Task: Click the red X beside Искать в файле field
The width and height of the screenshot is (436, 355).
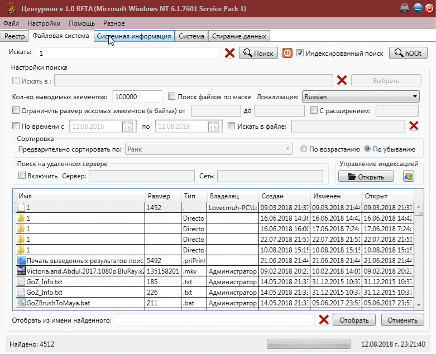Action: coord(414,126)
